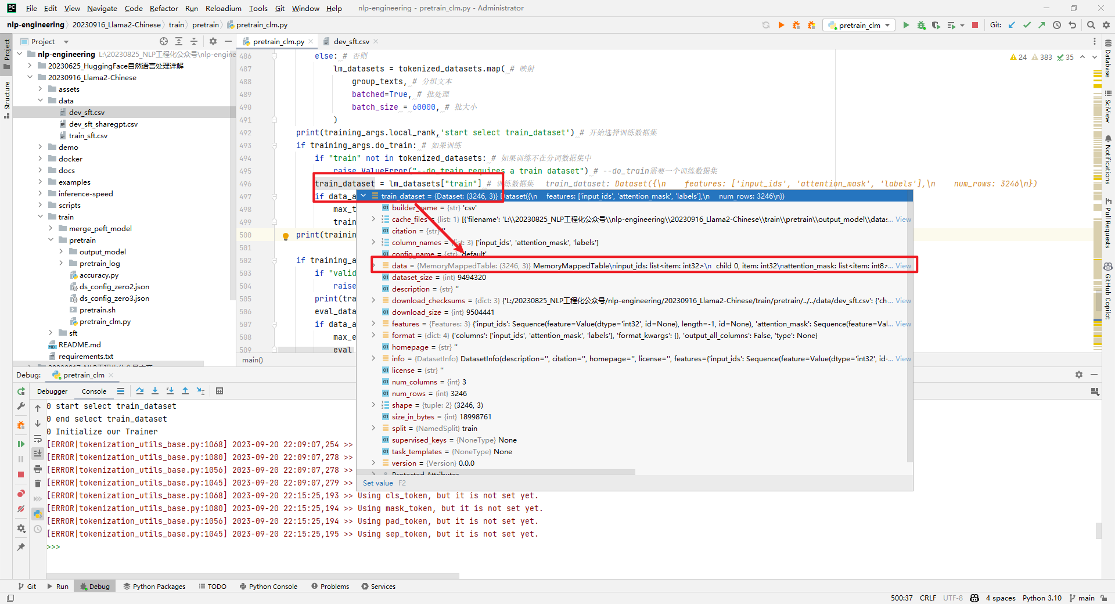Click the Step Into debugger icon
The image size is (1115, 604).
coord(155,391)
